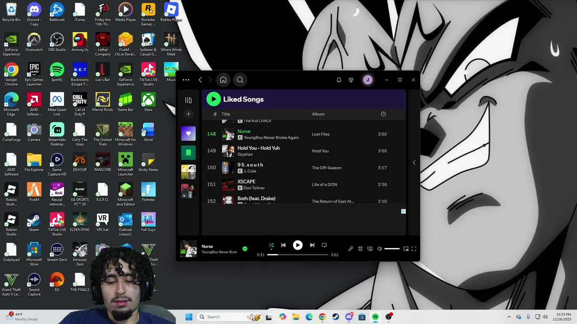
Task: Open the Spotify three-dots menu
Action: tap(186, 80)
